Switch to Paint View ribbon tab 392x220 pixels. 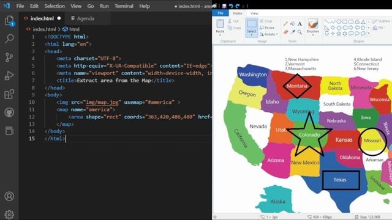click(254, 13)
